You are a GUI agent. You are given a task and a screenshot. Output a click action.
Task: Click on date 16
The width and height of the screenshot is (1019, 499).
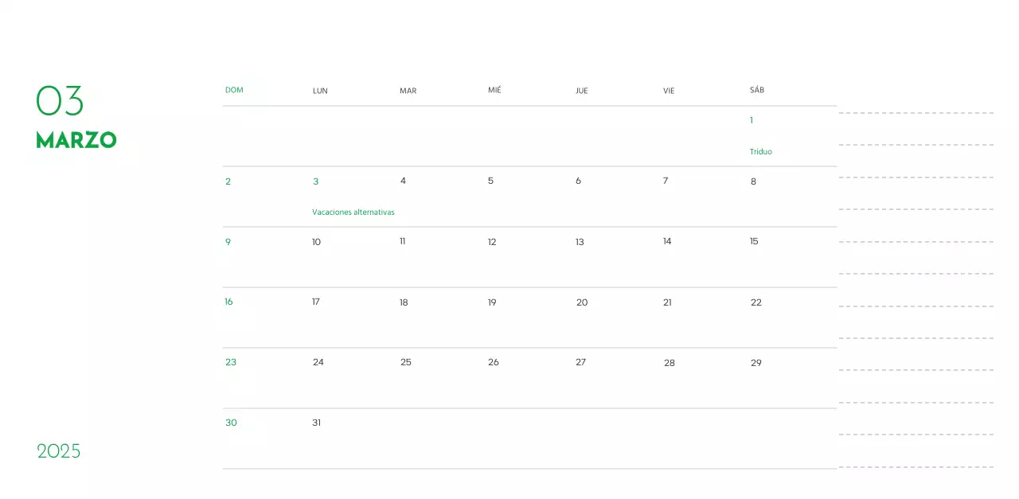228,302
